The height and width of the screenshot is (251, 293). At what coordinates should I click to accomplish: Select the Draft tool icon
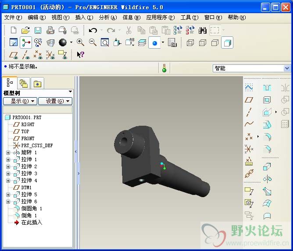[x=267, y=124]
